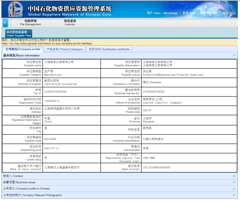240x201 pixels.
Task: Click the bank name 工商银行上海堡镇中路支行
Action: [x=62, y=167]
